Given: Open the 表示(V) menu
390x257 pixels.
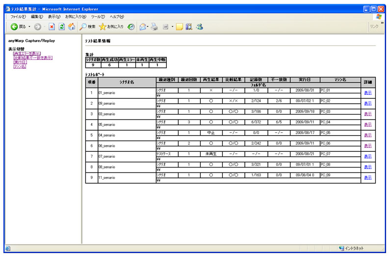Looking at the screenshot, I should [54, 17].
